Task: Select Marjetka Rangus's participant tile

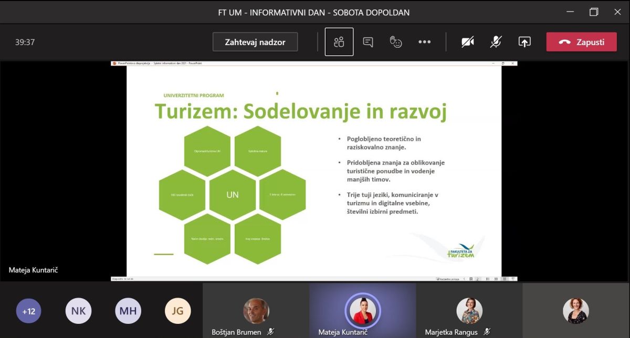Action: [x=469, y=311]
